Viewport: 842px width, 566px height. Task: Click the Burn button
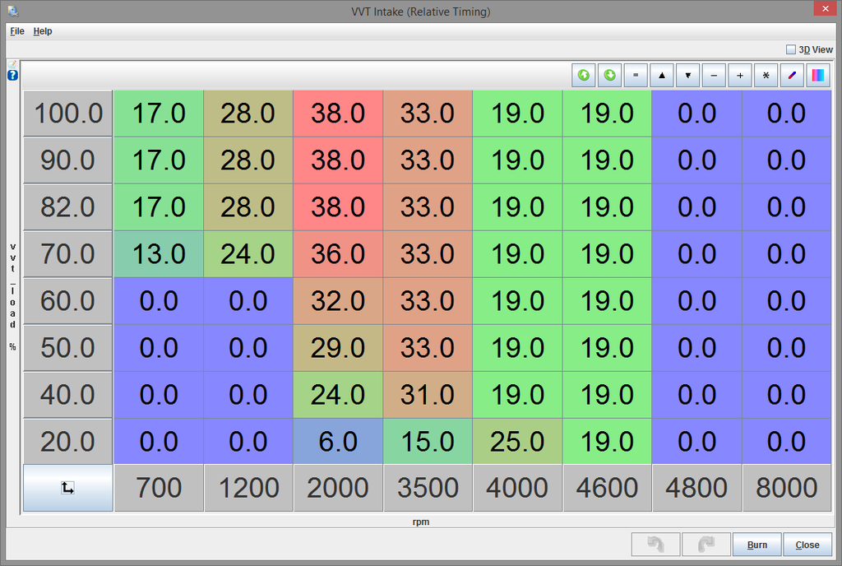pos(756,545)
